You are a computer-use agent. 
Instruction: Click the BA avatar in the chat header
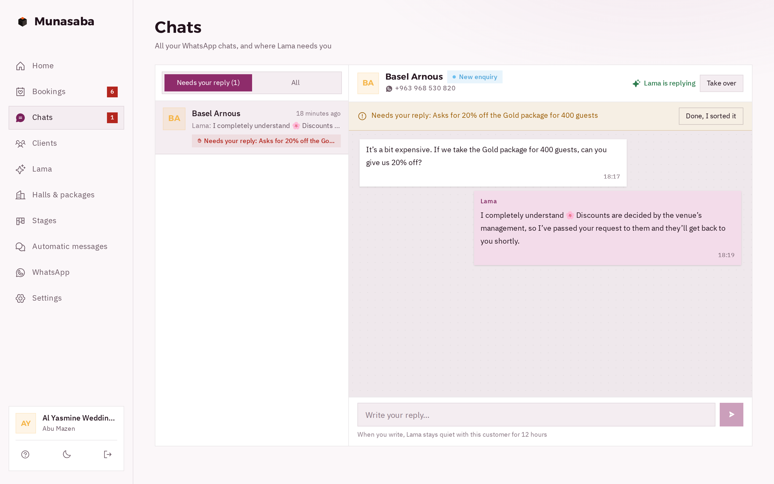tap(368, 83)
